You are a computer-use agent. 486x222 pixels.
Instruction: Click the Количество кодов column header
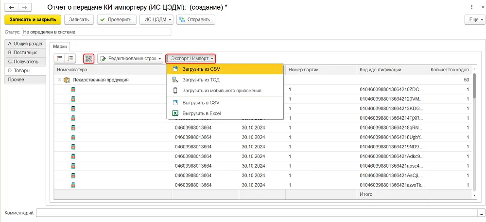tap(450, 70)
